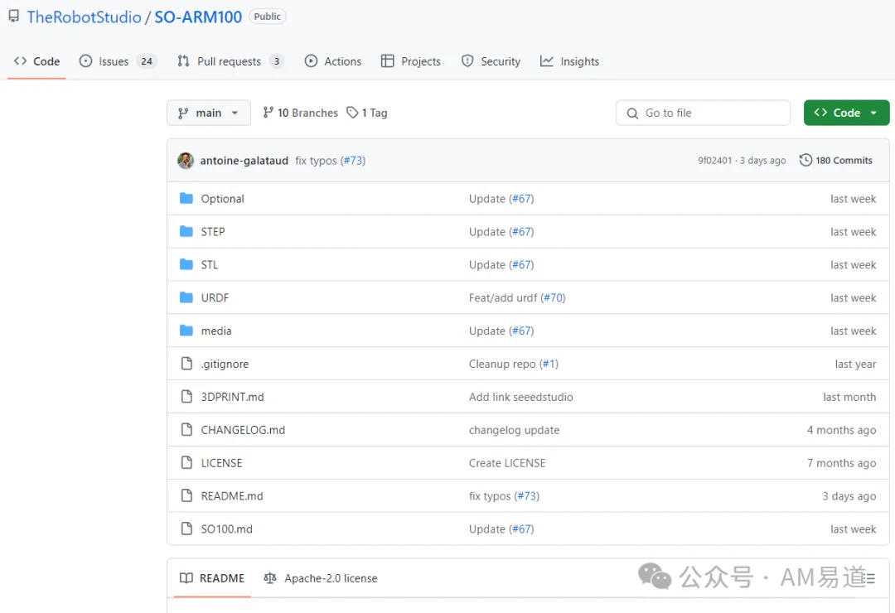Viewport: 895px width, 613px height.
Task: Show the Apache-2.0 license tab
Action: click(x=321, y=578)
